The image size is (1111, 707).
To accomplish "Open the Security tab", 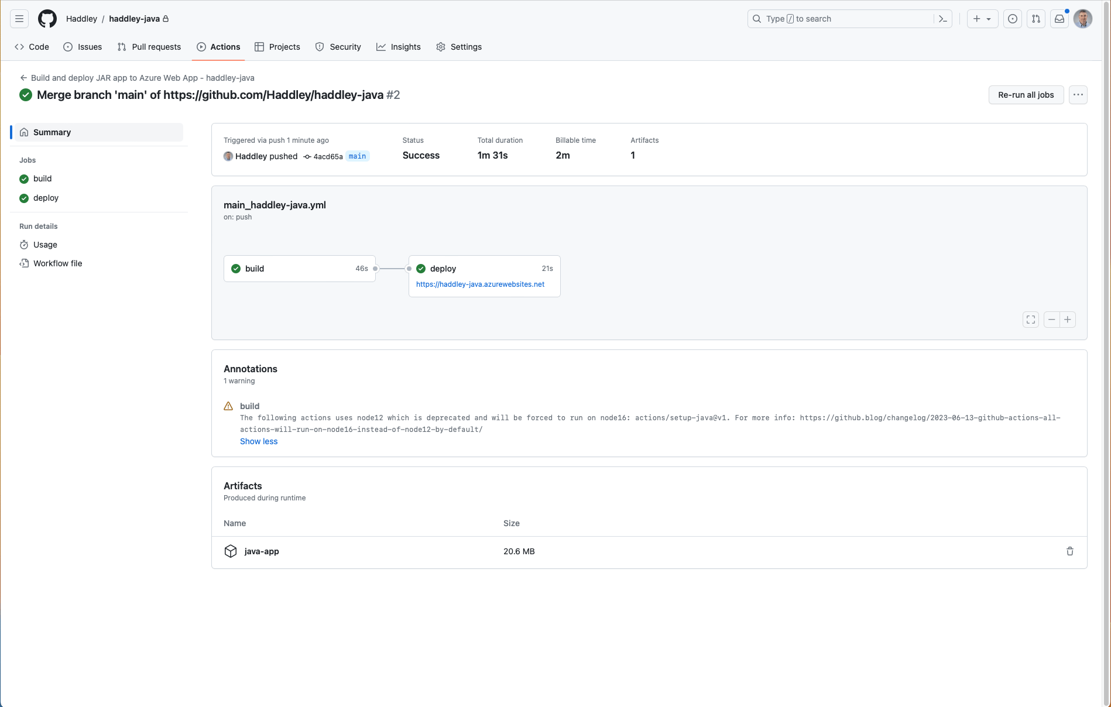I will [x=338, y=47].
